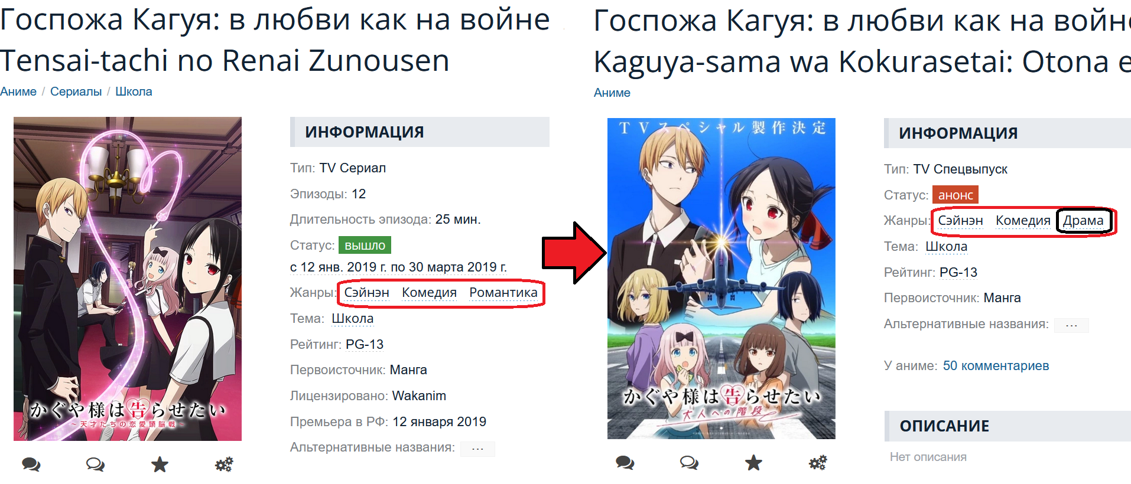Open the gears icon under right poster
This screenshot has height=484, width=1131.
tap(818, 463)
